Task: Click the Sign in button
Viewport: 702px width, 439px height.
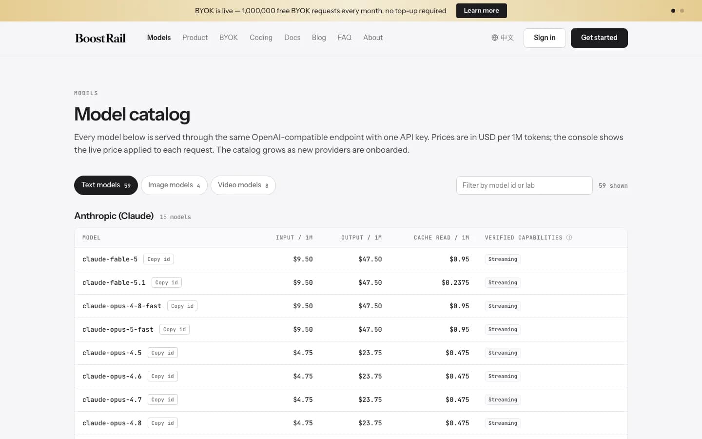Action: [x=545, y=38]
